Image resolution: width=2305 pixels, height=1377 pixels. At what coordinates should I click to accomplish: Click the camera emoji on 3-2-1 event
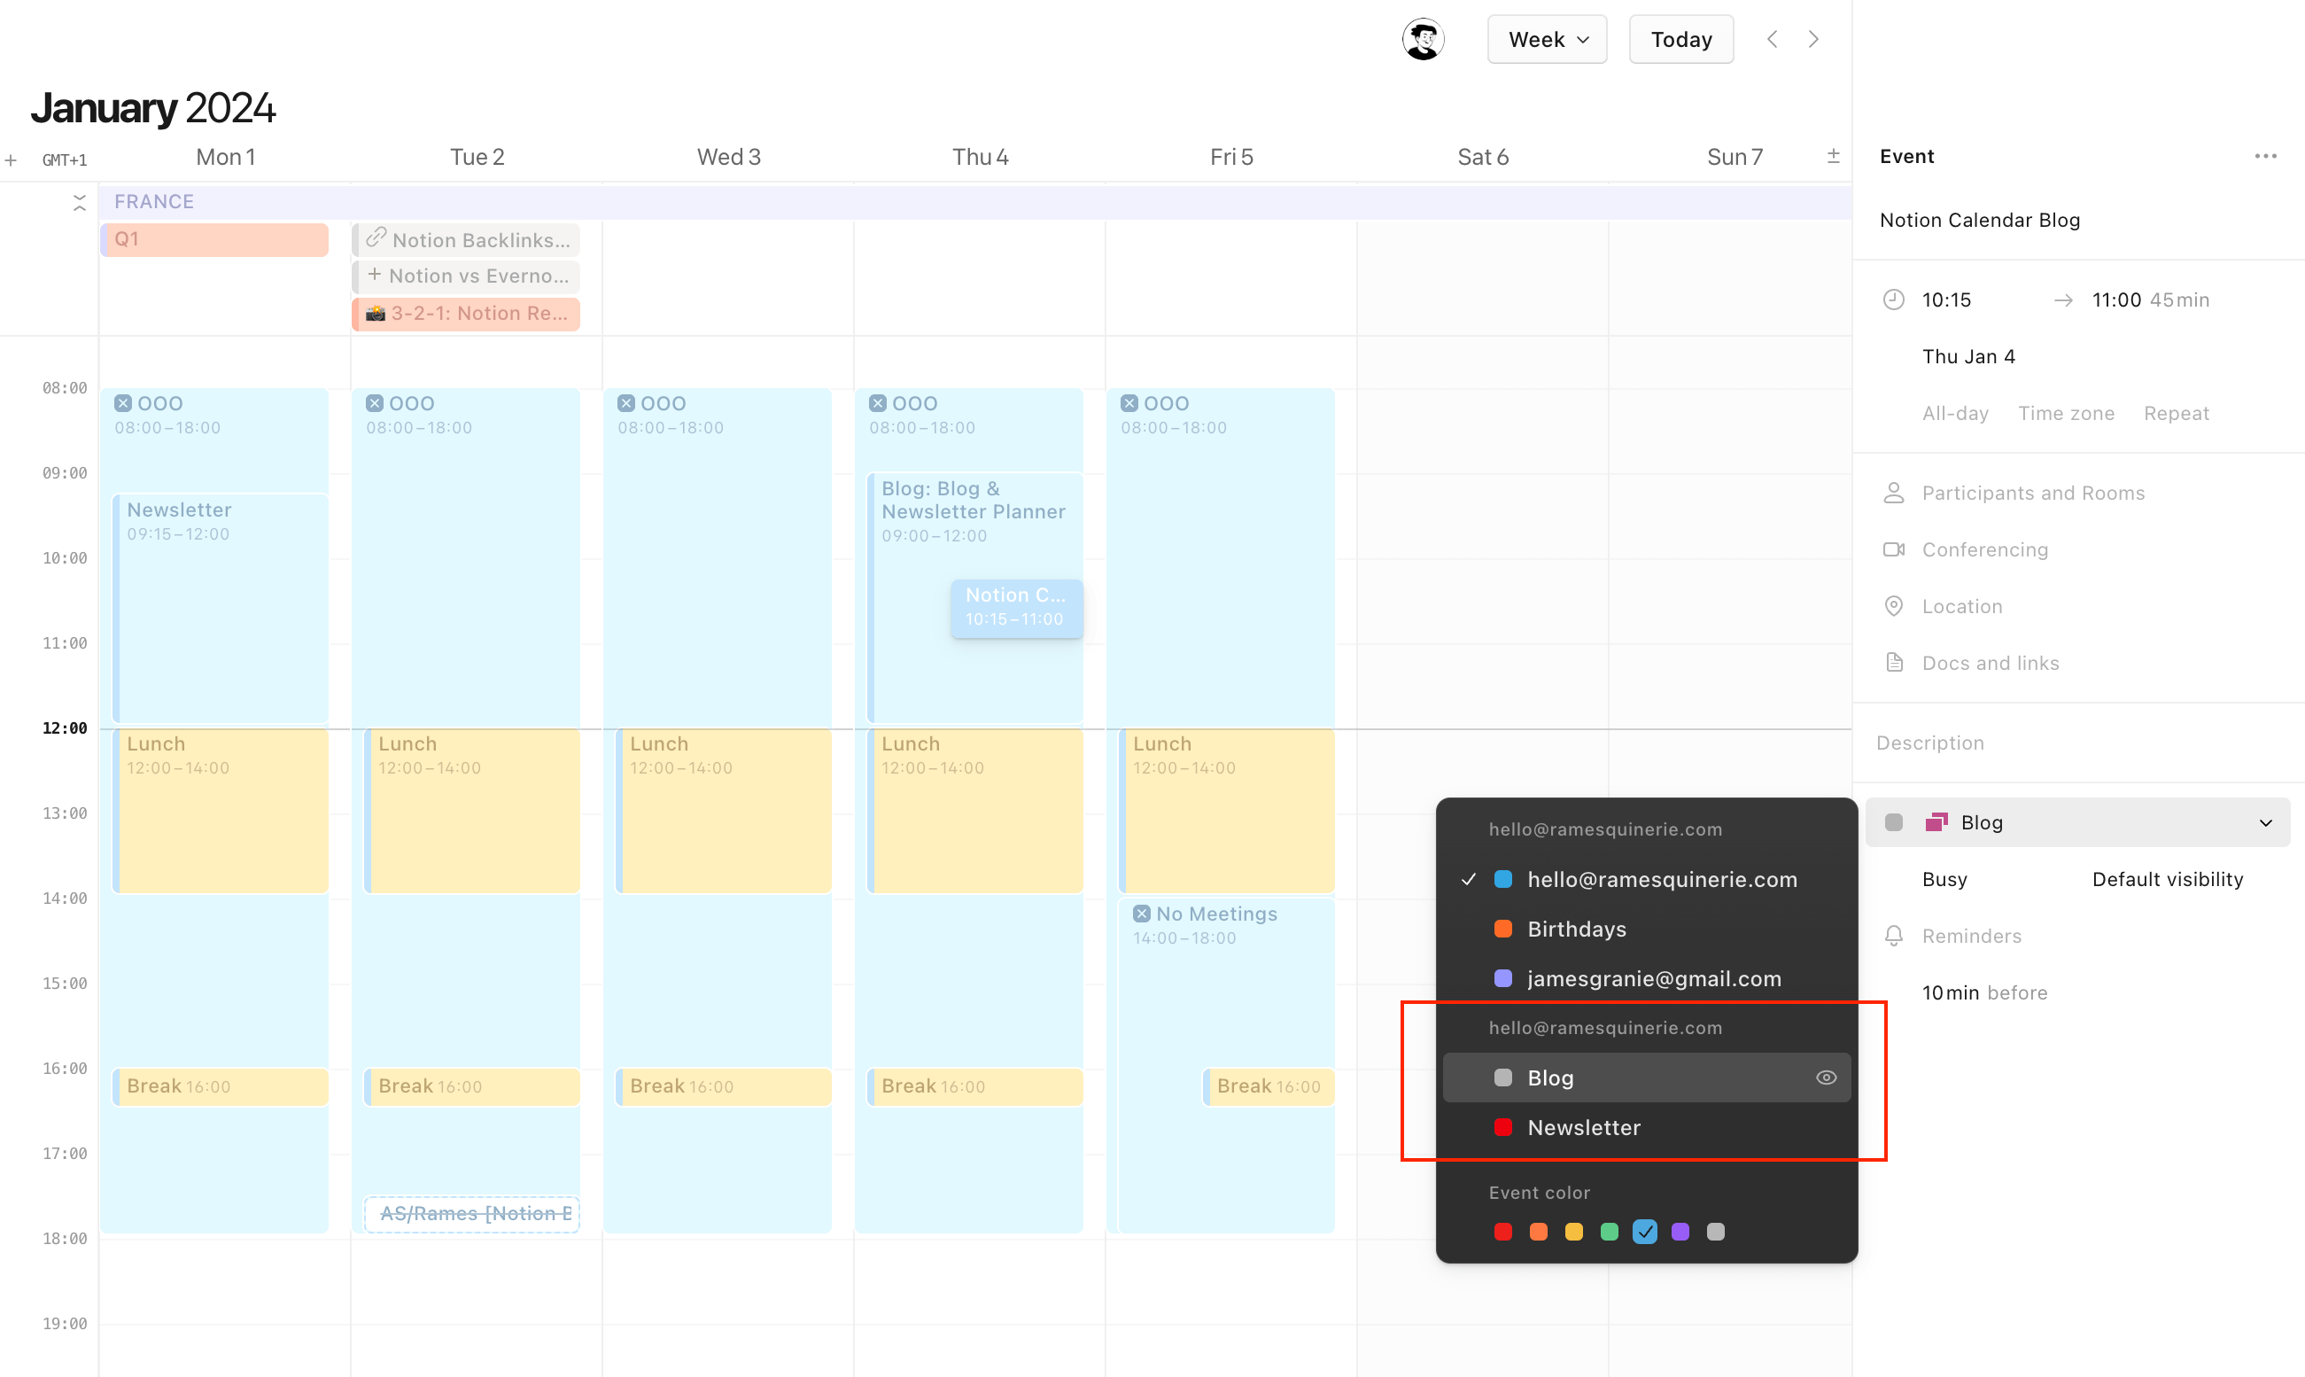tap(375, 314)
